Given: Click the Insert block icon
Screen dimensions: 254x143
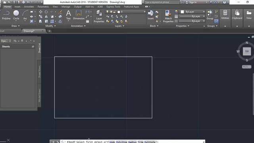Looking at the screenshot, I should [150, 15].
